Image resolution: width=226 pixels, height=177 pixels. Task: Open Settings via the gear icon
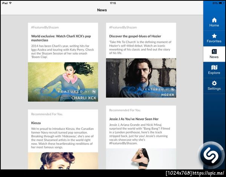tap(214, 83)
